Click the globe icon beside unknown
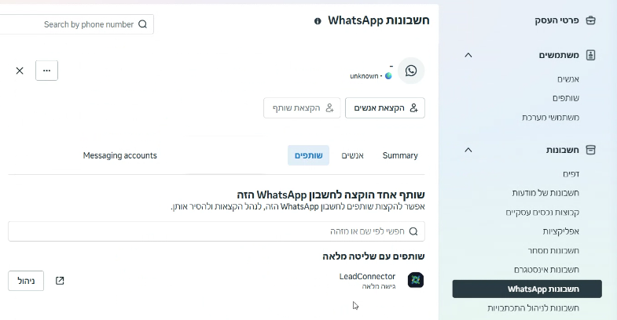The height and width of the screenshot is (320, 617). click(388, 76)
